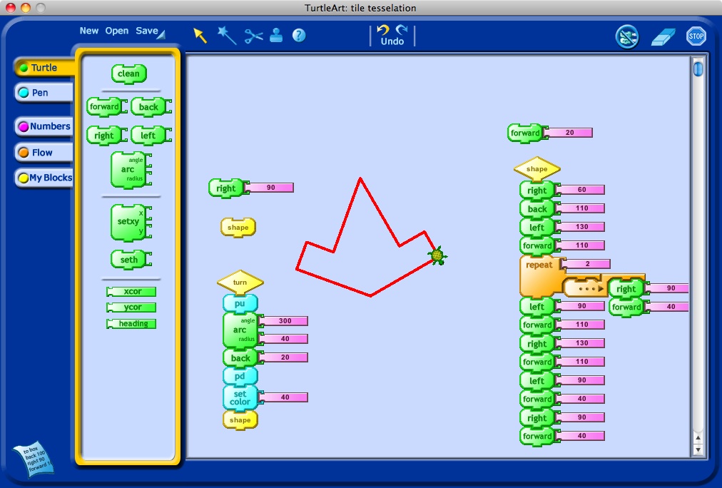Expand the repeat block's arrow slot
This screenshot has height=488, width=722.
(584, 288)
